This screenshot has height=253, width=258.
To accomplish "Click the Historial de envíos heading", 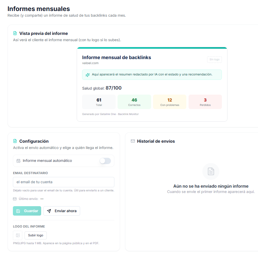I will (x=156, y=141).
